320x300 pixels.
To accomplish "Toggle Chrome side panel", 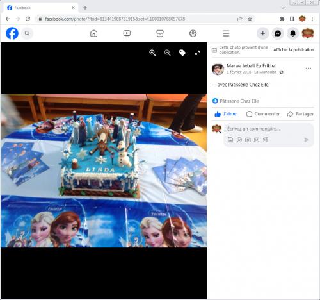I will tap(292, 19).
